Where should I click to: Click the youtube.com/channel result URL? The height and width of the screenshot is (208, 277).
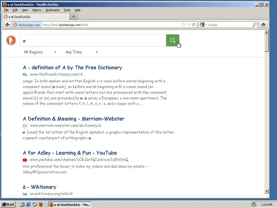point(79,160)
